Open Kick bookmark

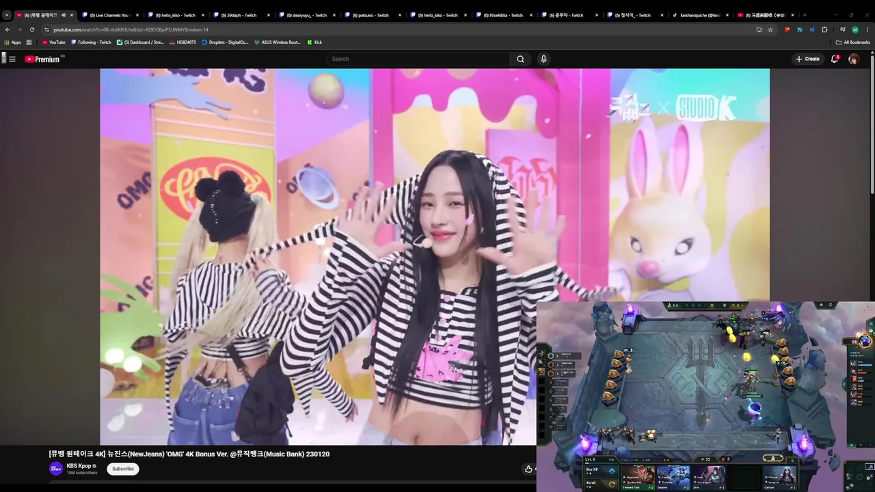(314, 42)
